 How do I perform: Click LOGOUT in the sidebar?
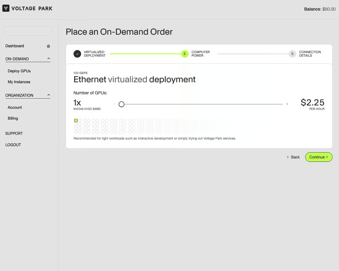point(13,145)
